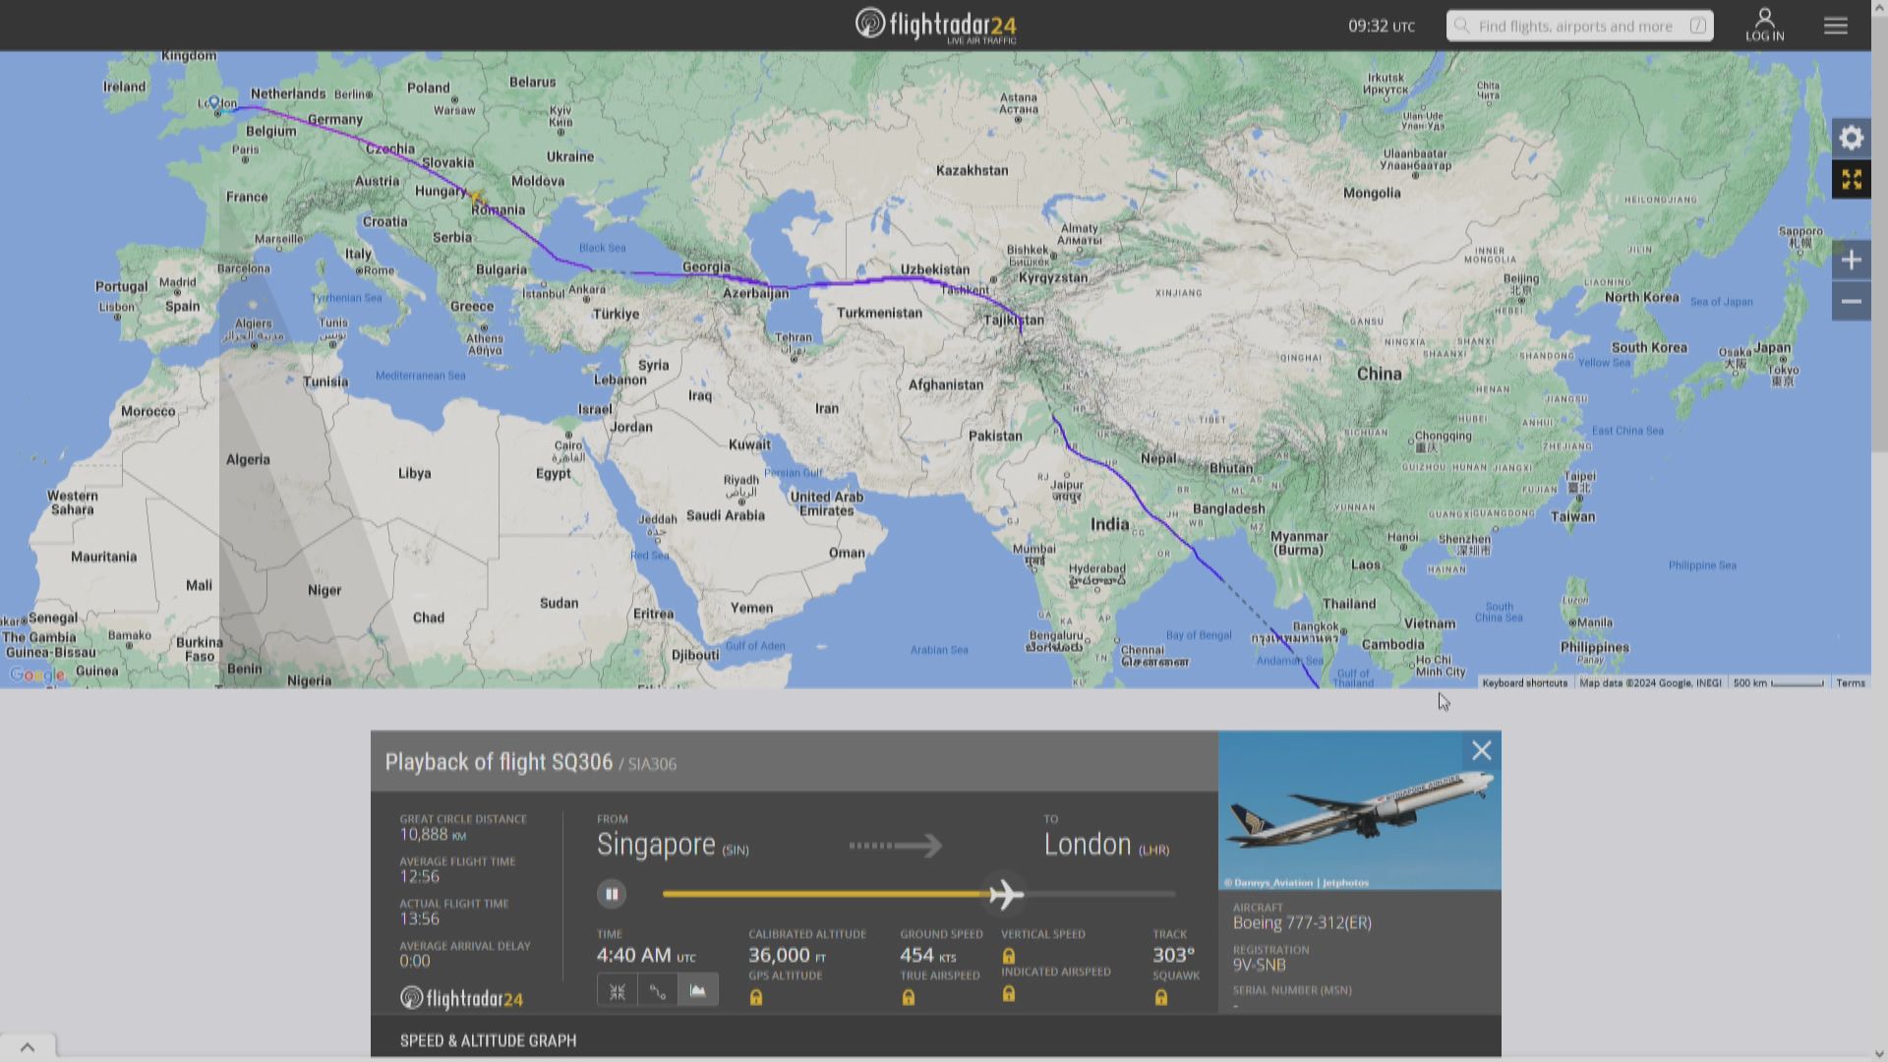This screenshot has width=1888, height=1062.
Task: Click the registration 9V-SNB
Action: pyautogui.click(x=1260, y=965)
